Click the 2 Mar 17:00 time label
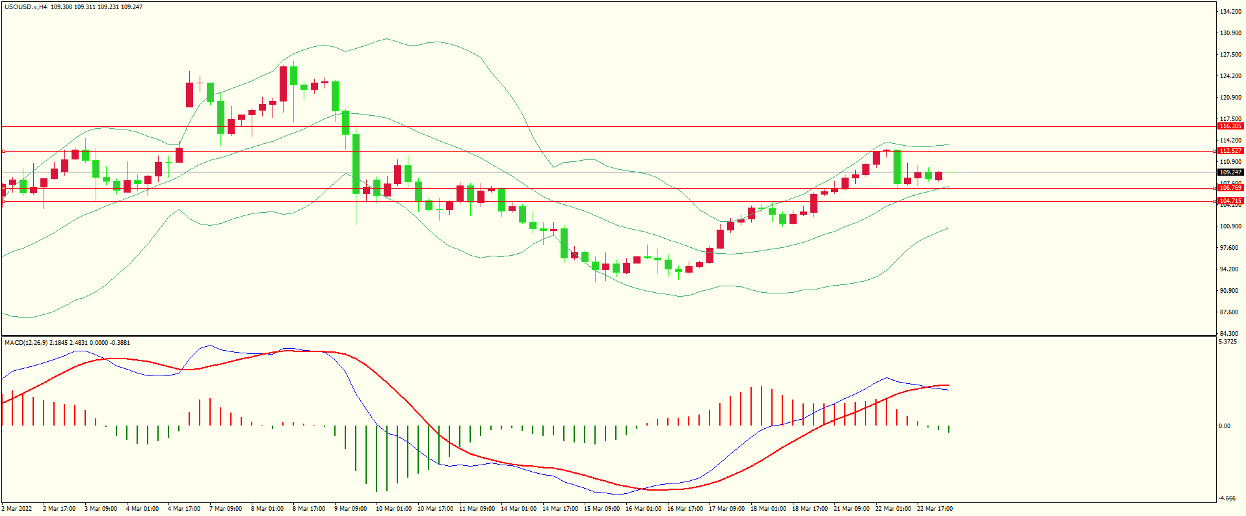 point(59,509)
